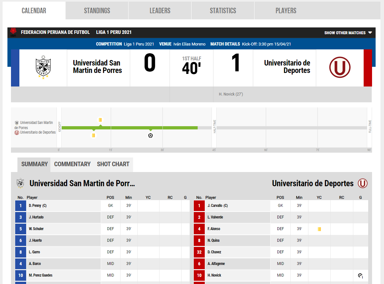Viewport: 384px width, 284px height.
Task: Open the Leaders tab
Action: [x=160, y=11]
